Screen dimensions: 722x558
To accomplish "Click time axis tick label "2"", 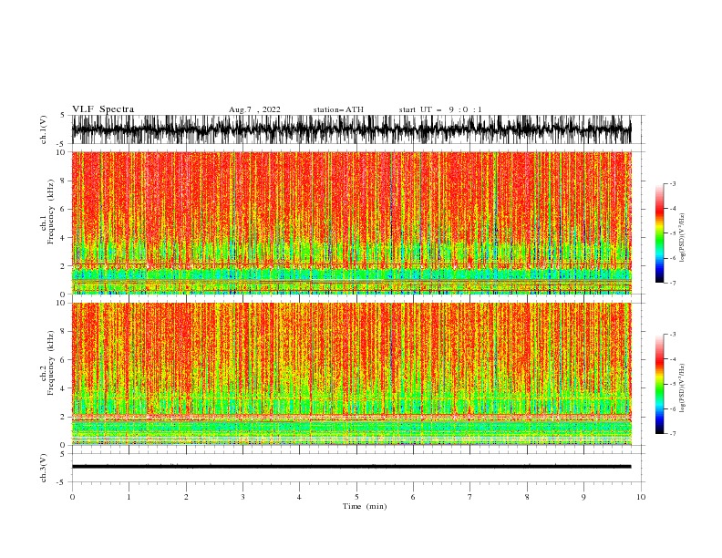I will (x=186, y=497).
